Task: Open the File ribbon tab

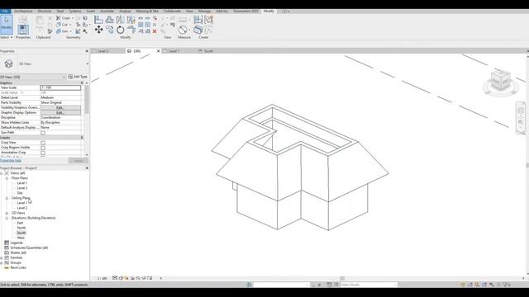Action: 5,11
